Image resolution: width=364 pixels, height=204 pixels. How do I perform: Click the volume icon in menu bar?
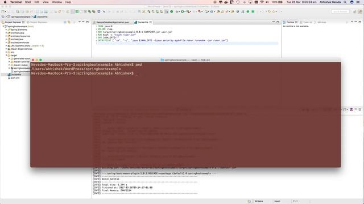pos(267,2)
